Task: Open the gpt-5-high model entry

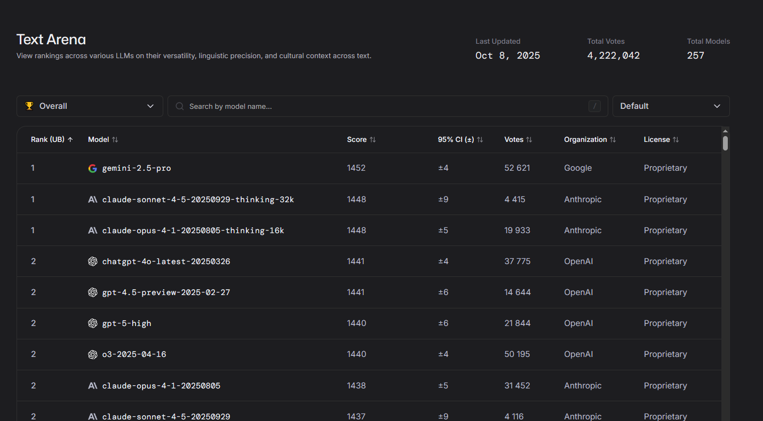Action: pyautogui.click(x=127, y=323)
